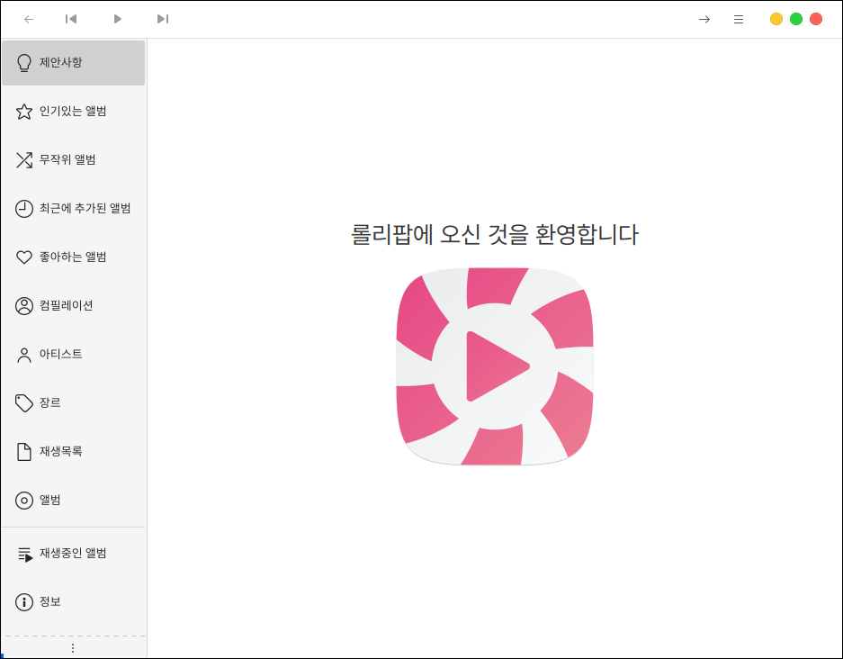Click the right arrow header button
Image resolution: width=843 pixels, height=659 pixels.
(704, 19)
